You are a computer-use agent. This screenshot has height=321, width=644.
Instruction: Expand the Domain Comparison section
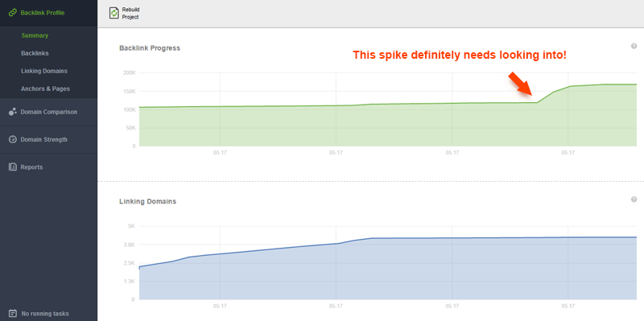pos(49,112)
